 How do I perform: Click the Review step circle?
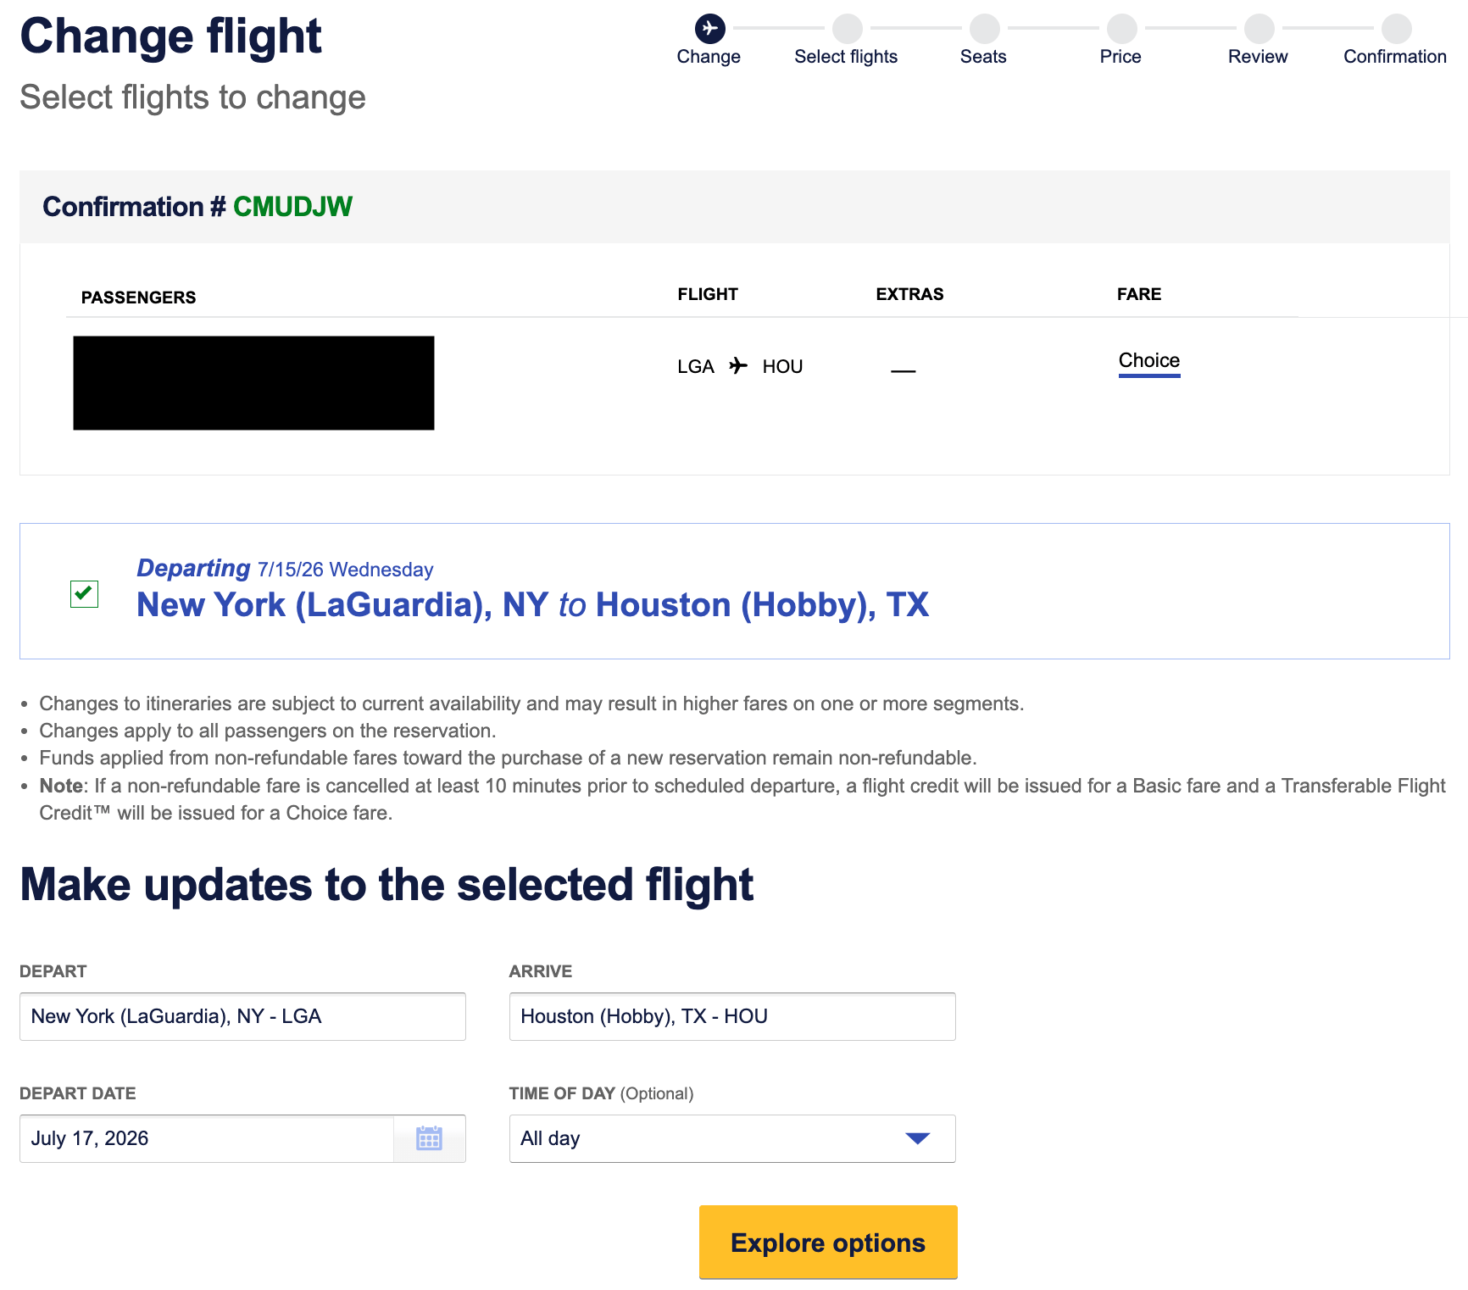pyautogui.click(x=1259, y=28)
